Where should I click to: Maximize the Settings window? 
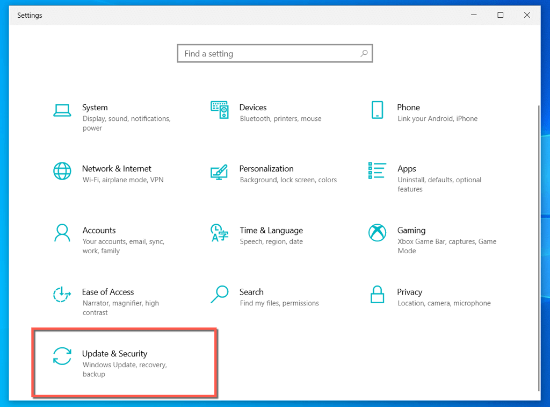pyautogui.click(x=500, y=15)
